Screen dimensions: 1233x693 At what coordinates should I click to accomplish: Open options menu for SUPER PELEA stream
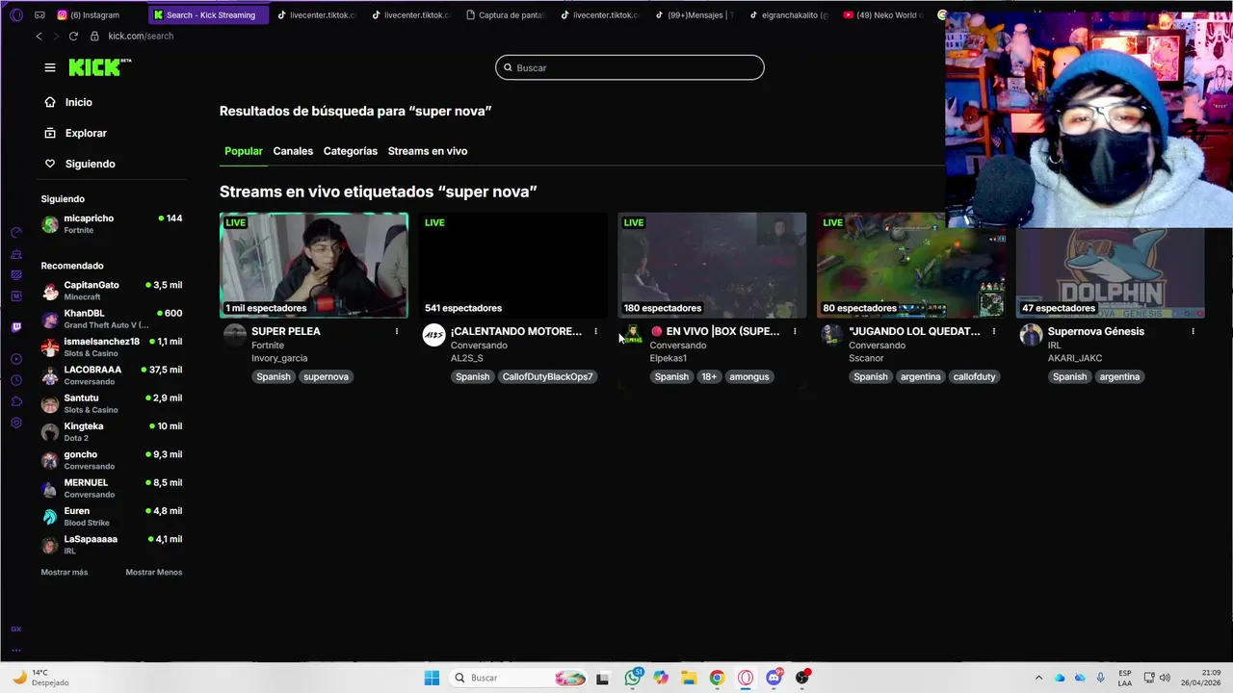click(397, 331)
